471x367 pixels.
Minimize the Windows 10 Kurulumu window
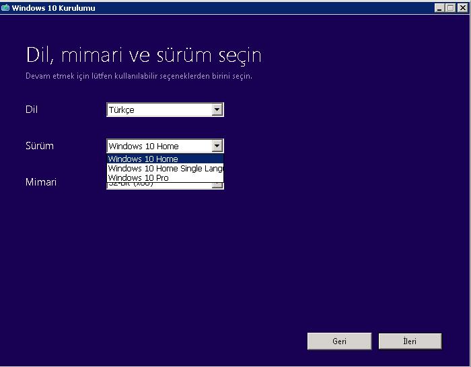click(x=439, y=8)
